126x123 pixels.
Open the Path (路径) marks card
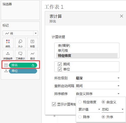[33, 55]
